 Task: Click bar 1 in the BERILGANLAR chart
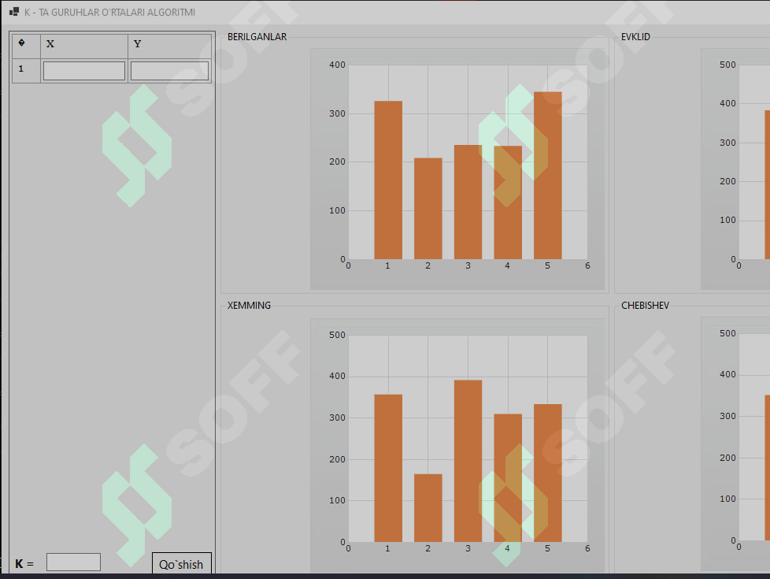pos(388,180)
